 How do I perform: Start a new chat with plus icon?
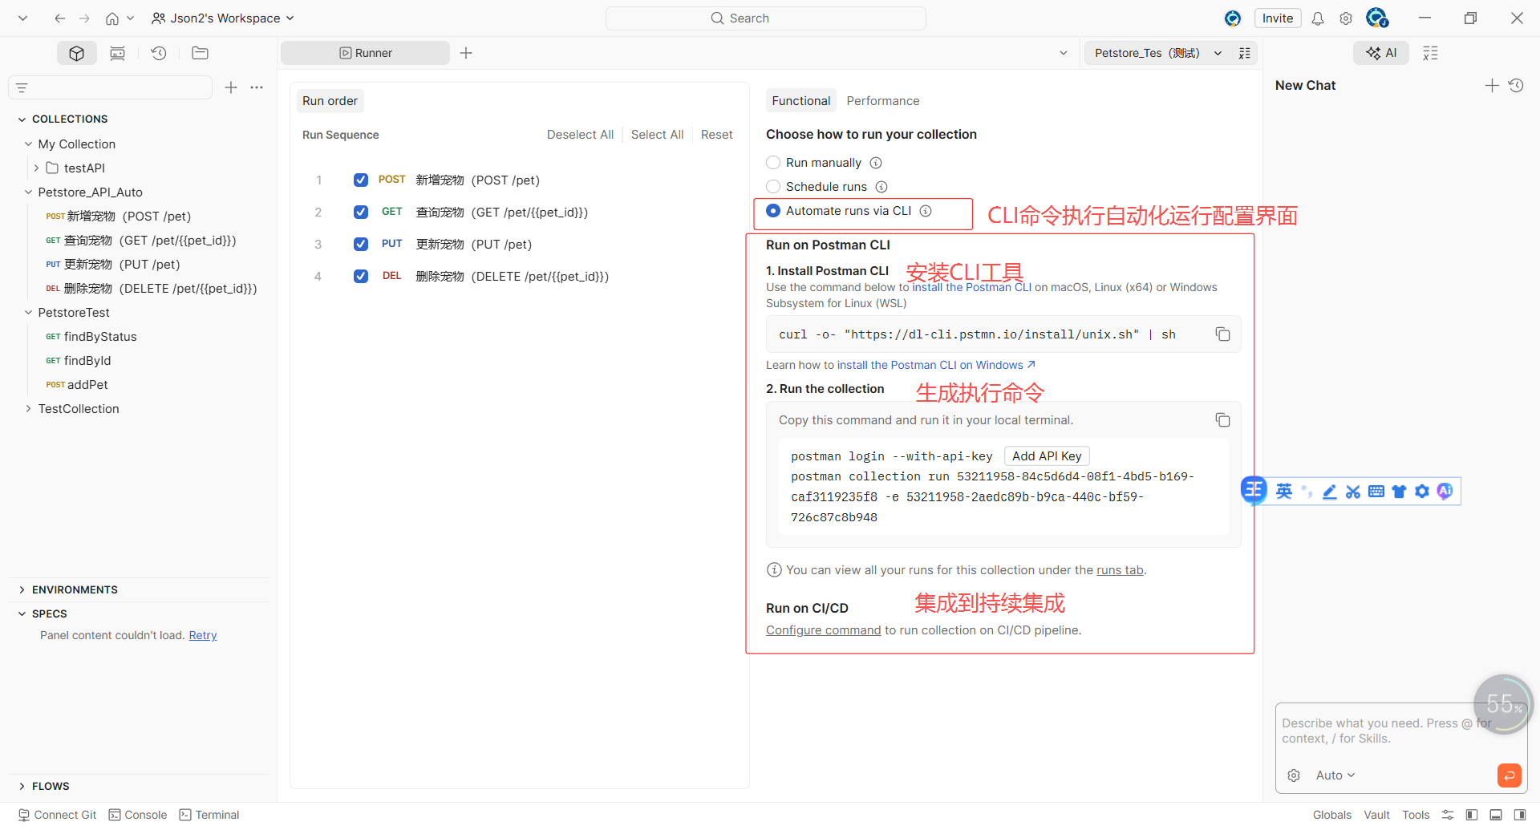(x=1492, y=85)
